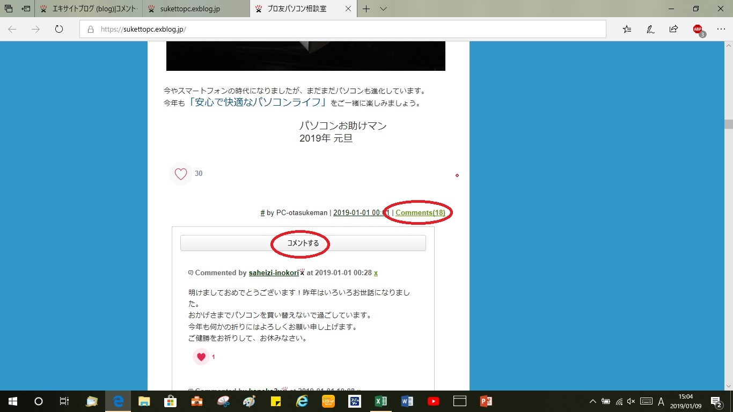Like the post with heart icon showing 30

pyautogui.click(x=181, y=174)
